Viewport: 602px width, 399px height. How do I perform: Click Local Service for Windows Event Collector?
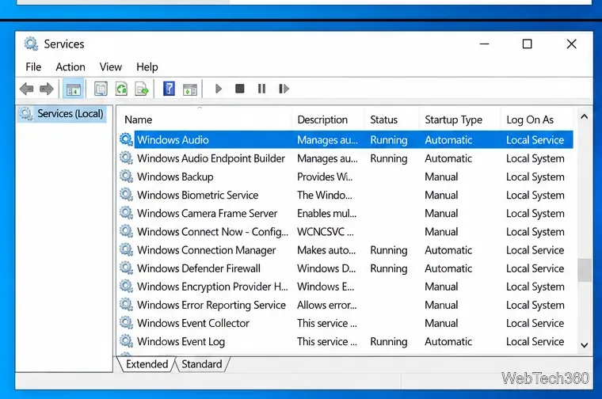point(535,323)
